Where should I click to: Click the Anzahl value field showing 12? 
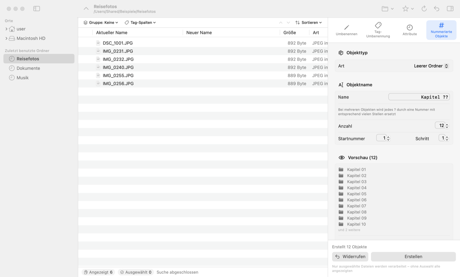pyautogui.click(x=440, y=126)
